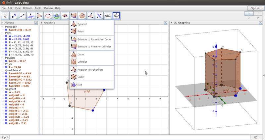Choose Cone from the solids menu
This screenshot has height=140, width=265.
[x=92, y=54]
